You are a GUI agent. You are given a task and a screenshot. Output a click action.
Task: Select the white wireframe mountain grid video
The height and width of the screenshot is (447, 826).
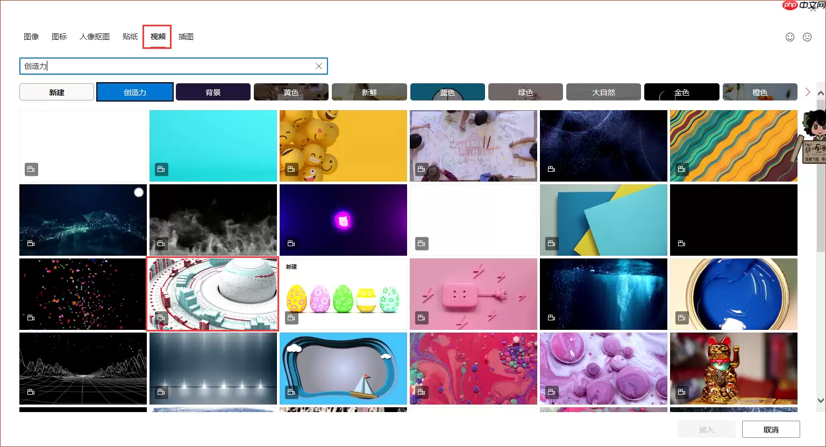point(83,368)
